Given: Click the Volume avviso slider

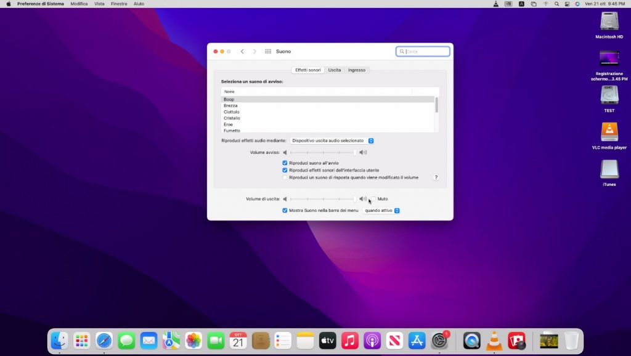Looking at the screenshot, I should click(x=322, y=152).
